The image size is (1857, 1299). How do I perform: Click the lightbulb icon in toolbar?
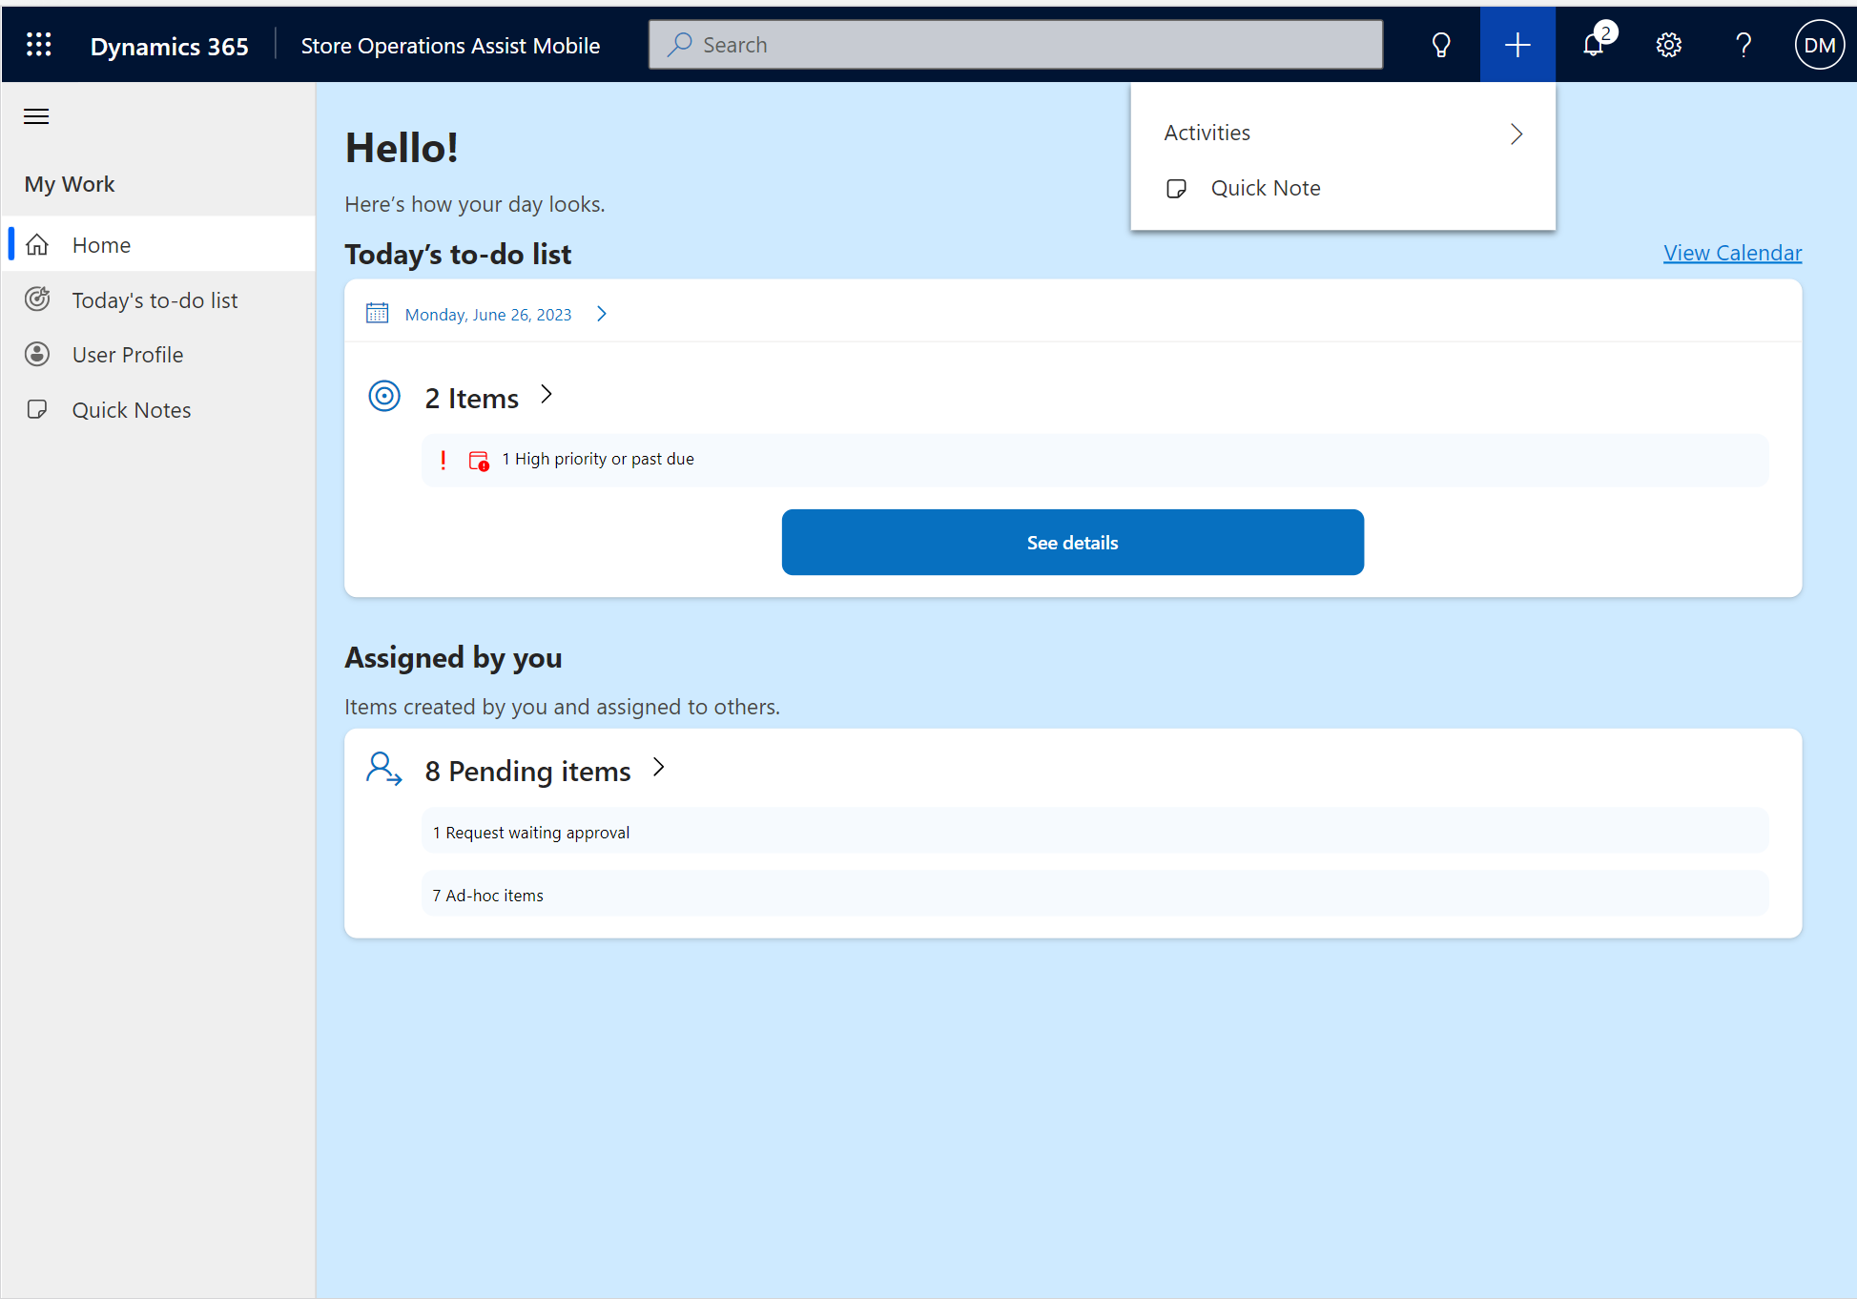tap(1441, 44)
